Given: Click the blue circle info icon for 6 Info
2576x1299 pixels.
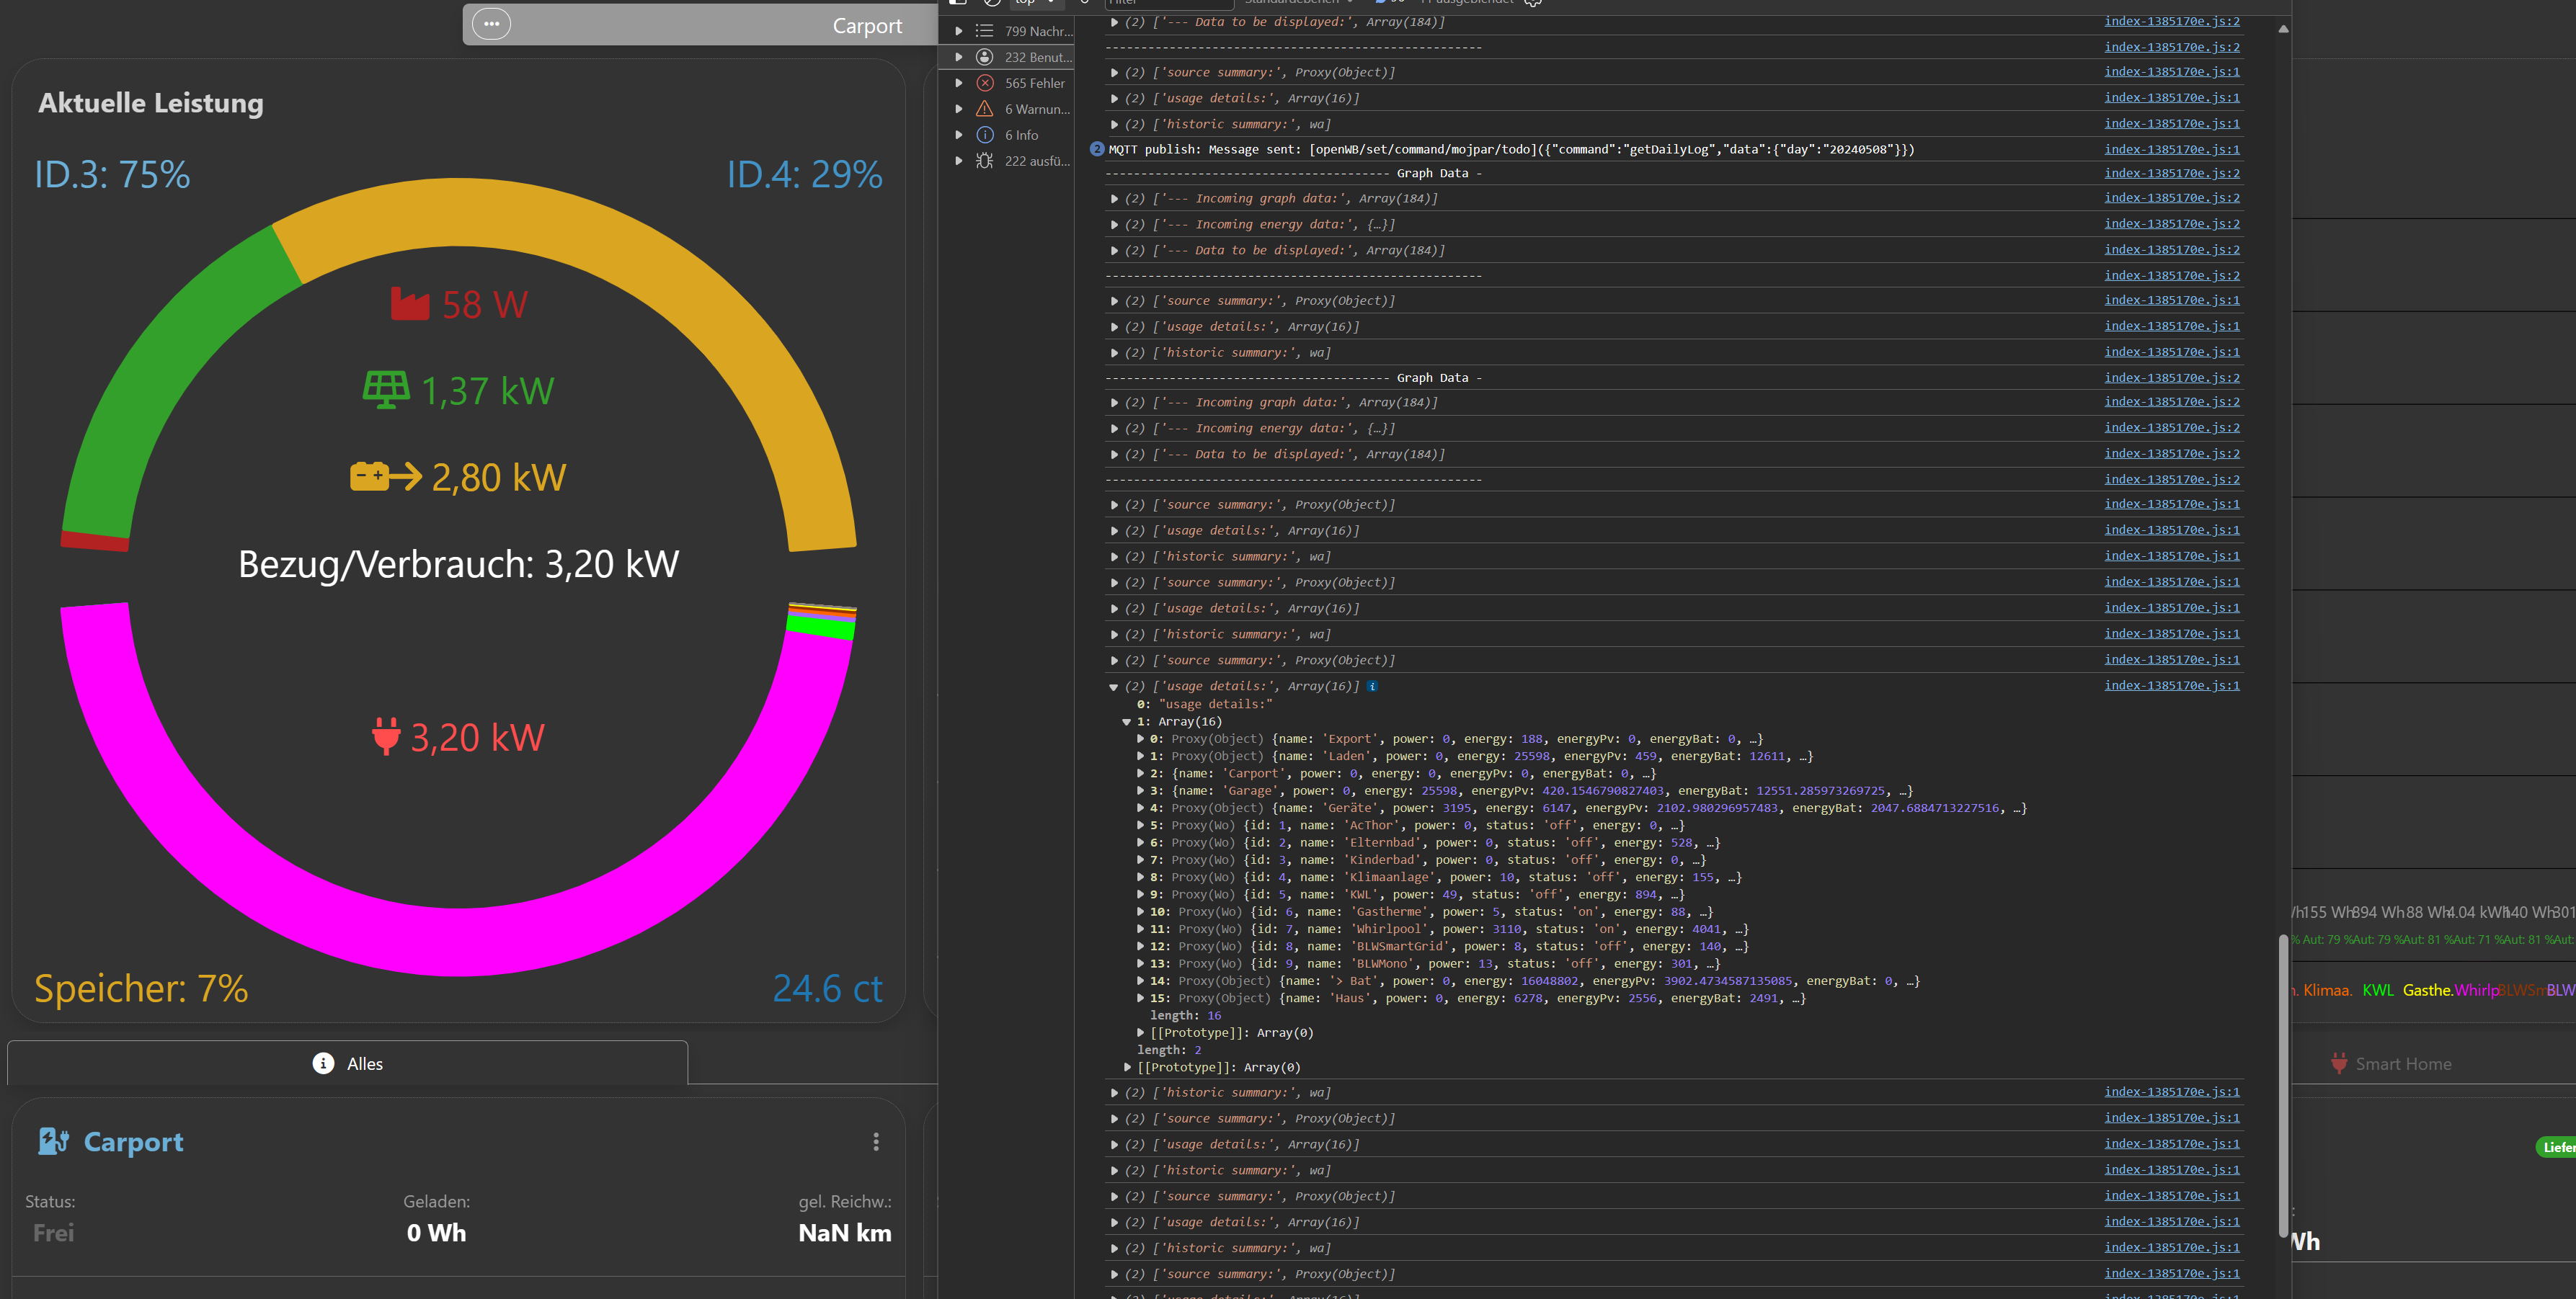Looking at the screenshot, I should [x=985, y=135].
